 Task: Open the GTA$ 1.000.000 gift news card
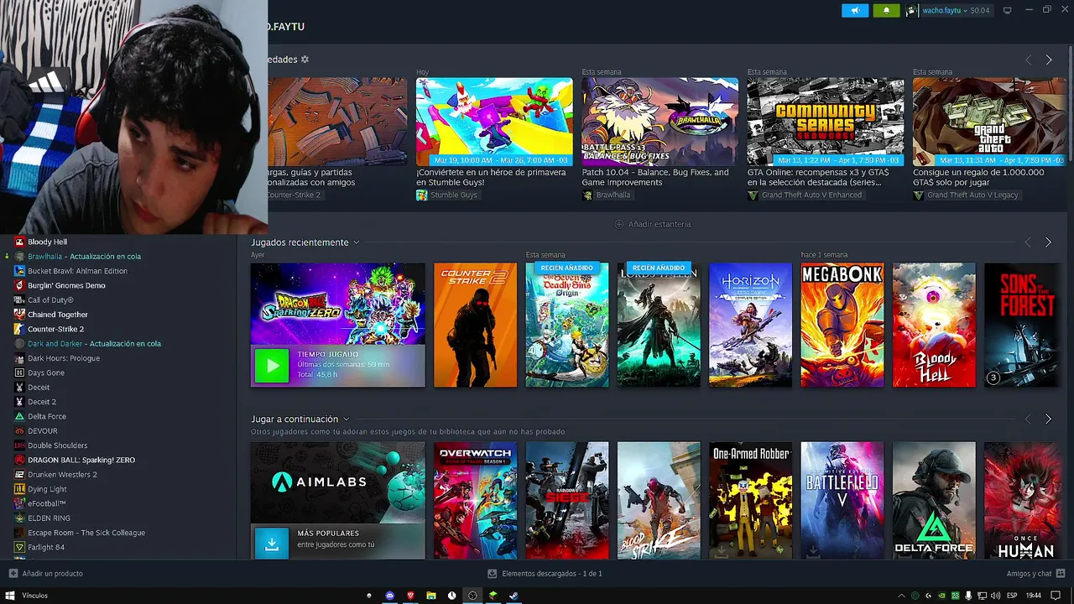pos(989,122)
